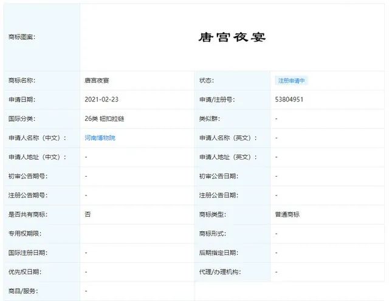Select the trademark name value 唐宫夜宴

point(97,81)
